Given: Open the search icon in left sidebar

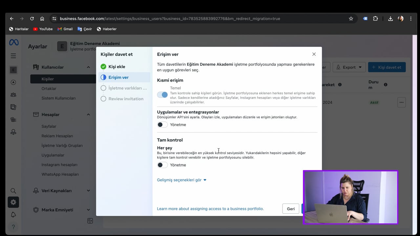Looking at the screenshot, I should click(x=13, y=191).
